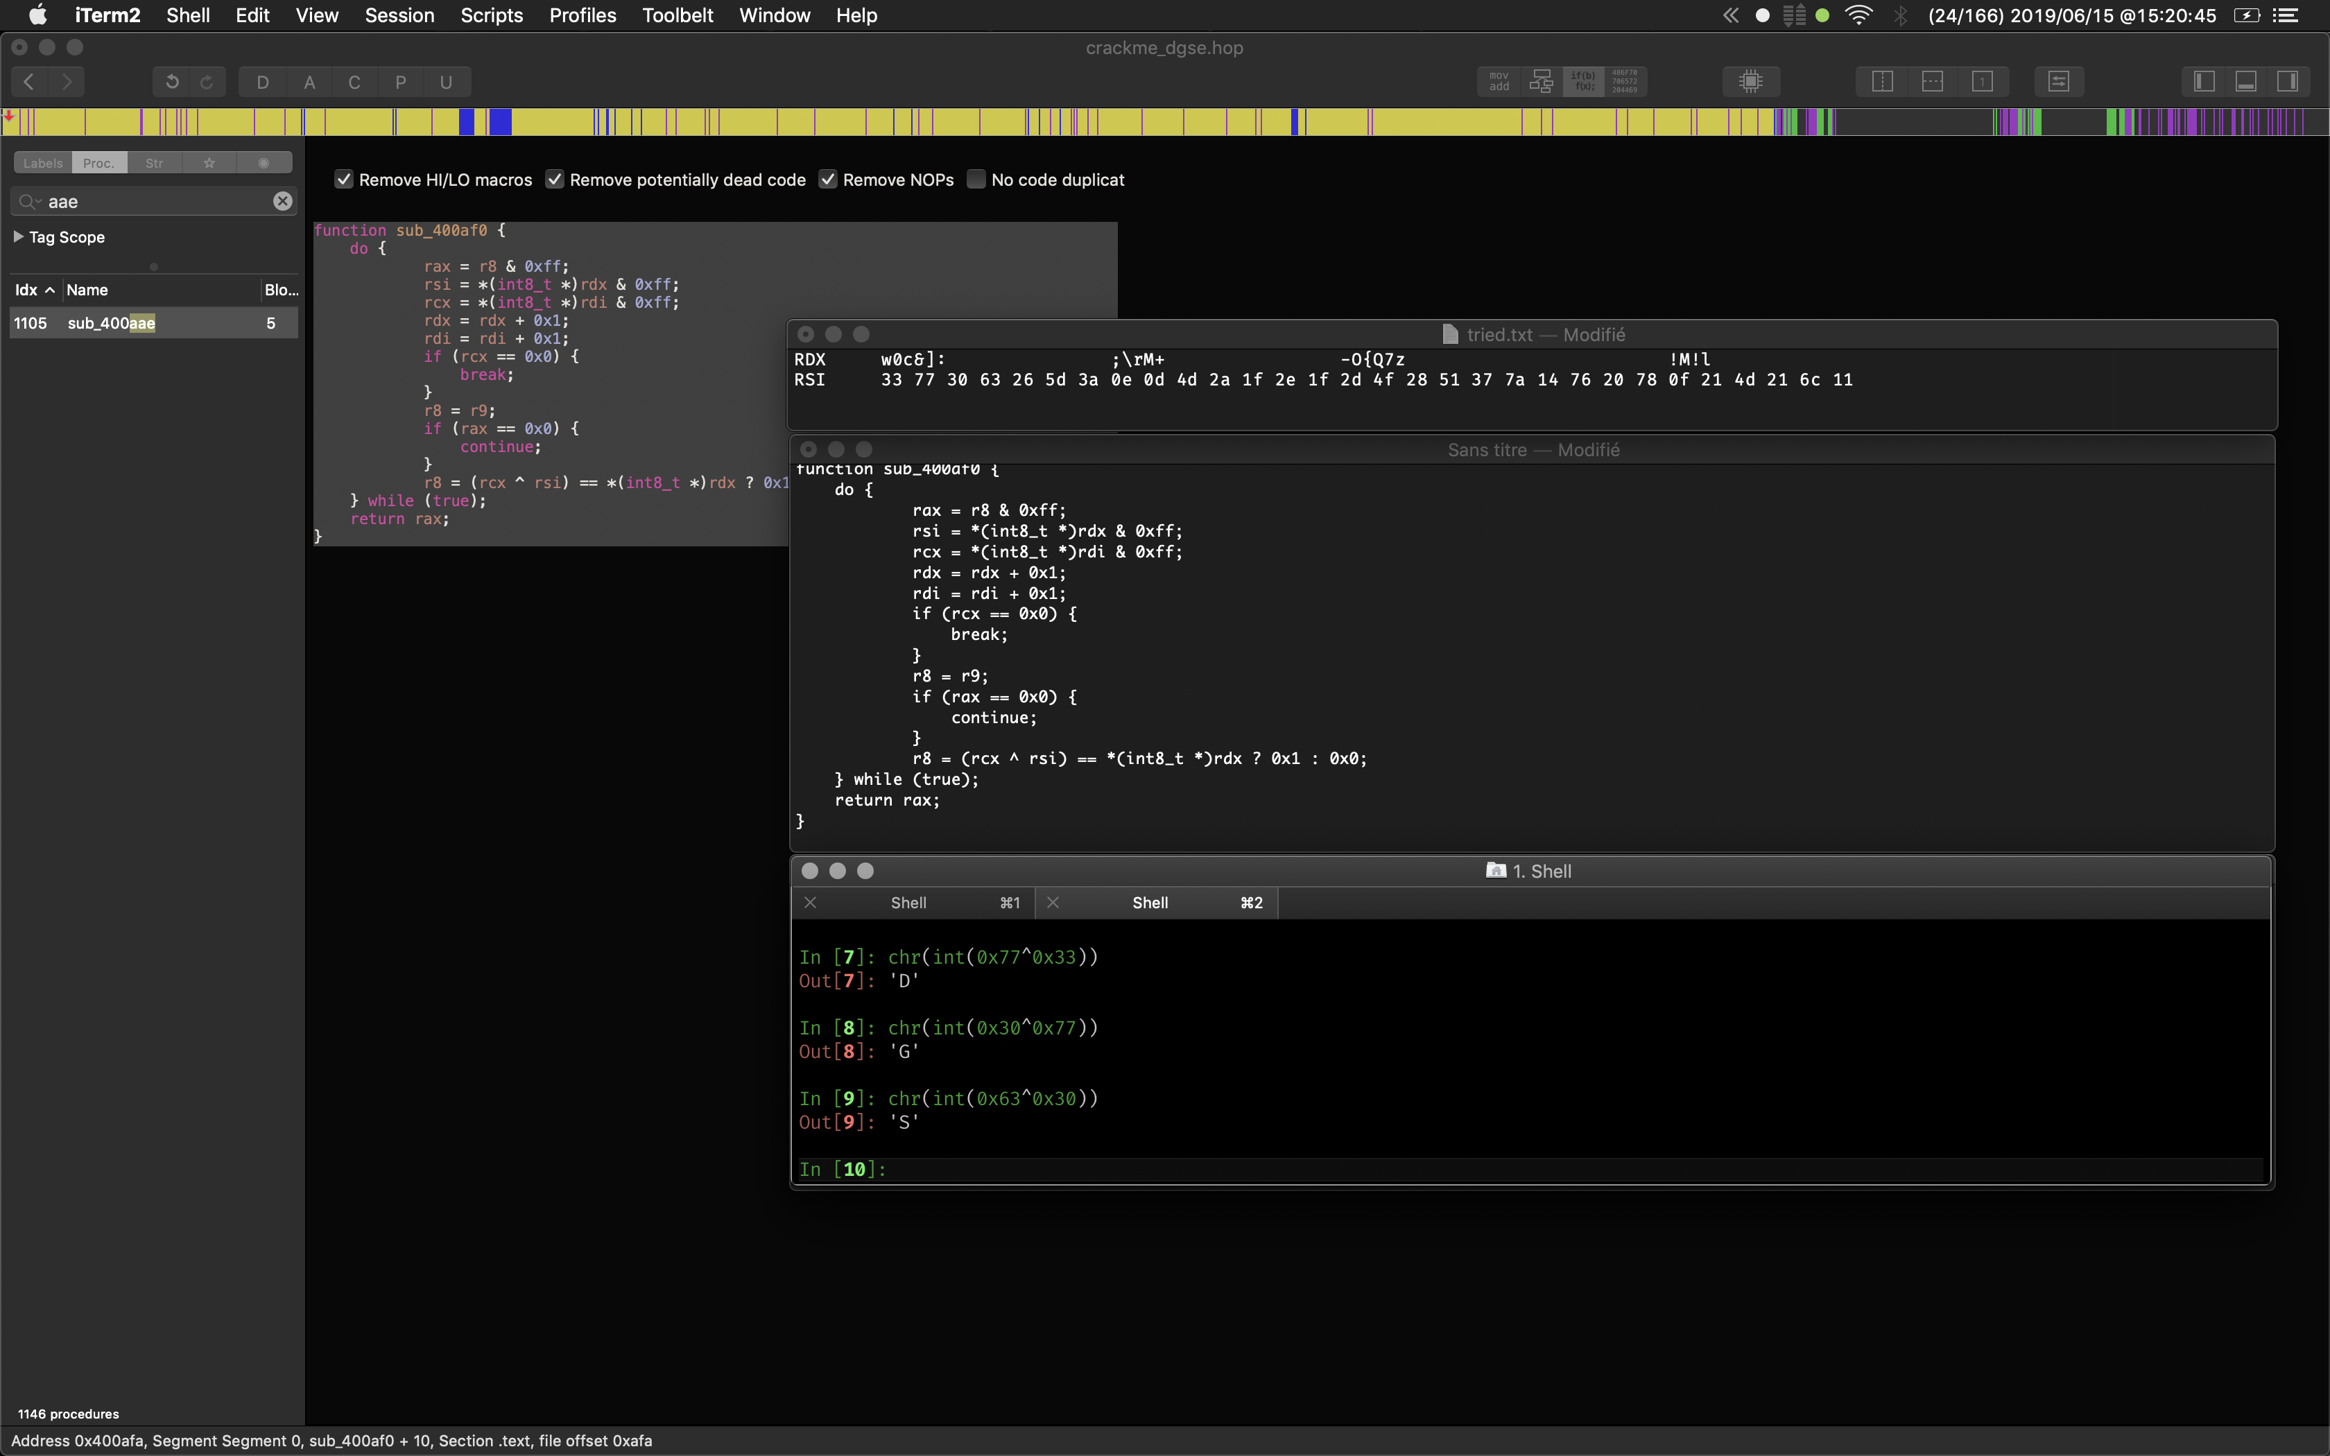Sort by Blo... column header
Screen dimensions: 2330x1456
281,290
